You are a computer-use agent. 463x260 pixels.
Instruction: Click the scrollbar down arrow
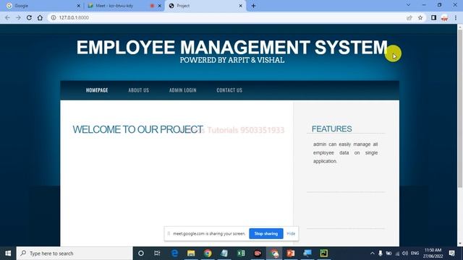pos(460,244)
